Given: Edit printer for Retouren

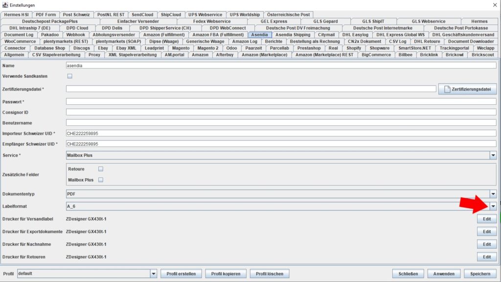Looking at the screenshot, I should click(x=487, y=257).
